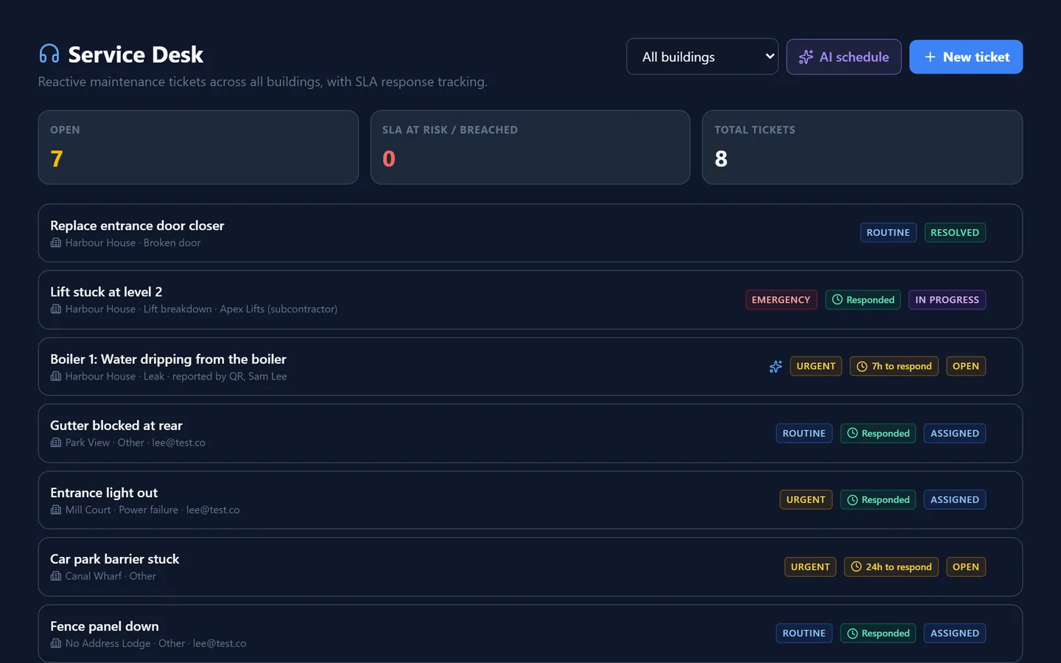Click clock icon in Entrance light out Responded badge
Screen dimensions: 1061x663
coord(852,499)
